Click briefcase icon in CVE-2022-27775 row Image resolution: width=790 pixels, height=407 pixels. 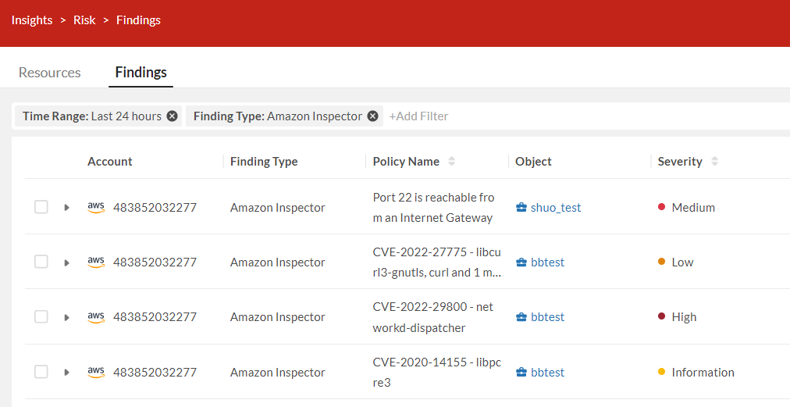(x=521, y=262)
